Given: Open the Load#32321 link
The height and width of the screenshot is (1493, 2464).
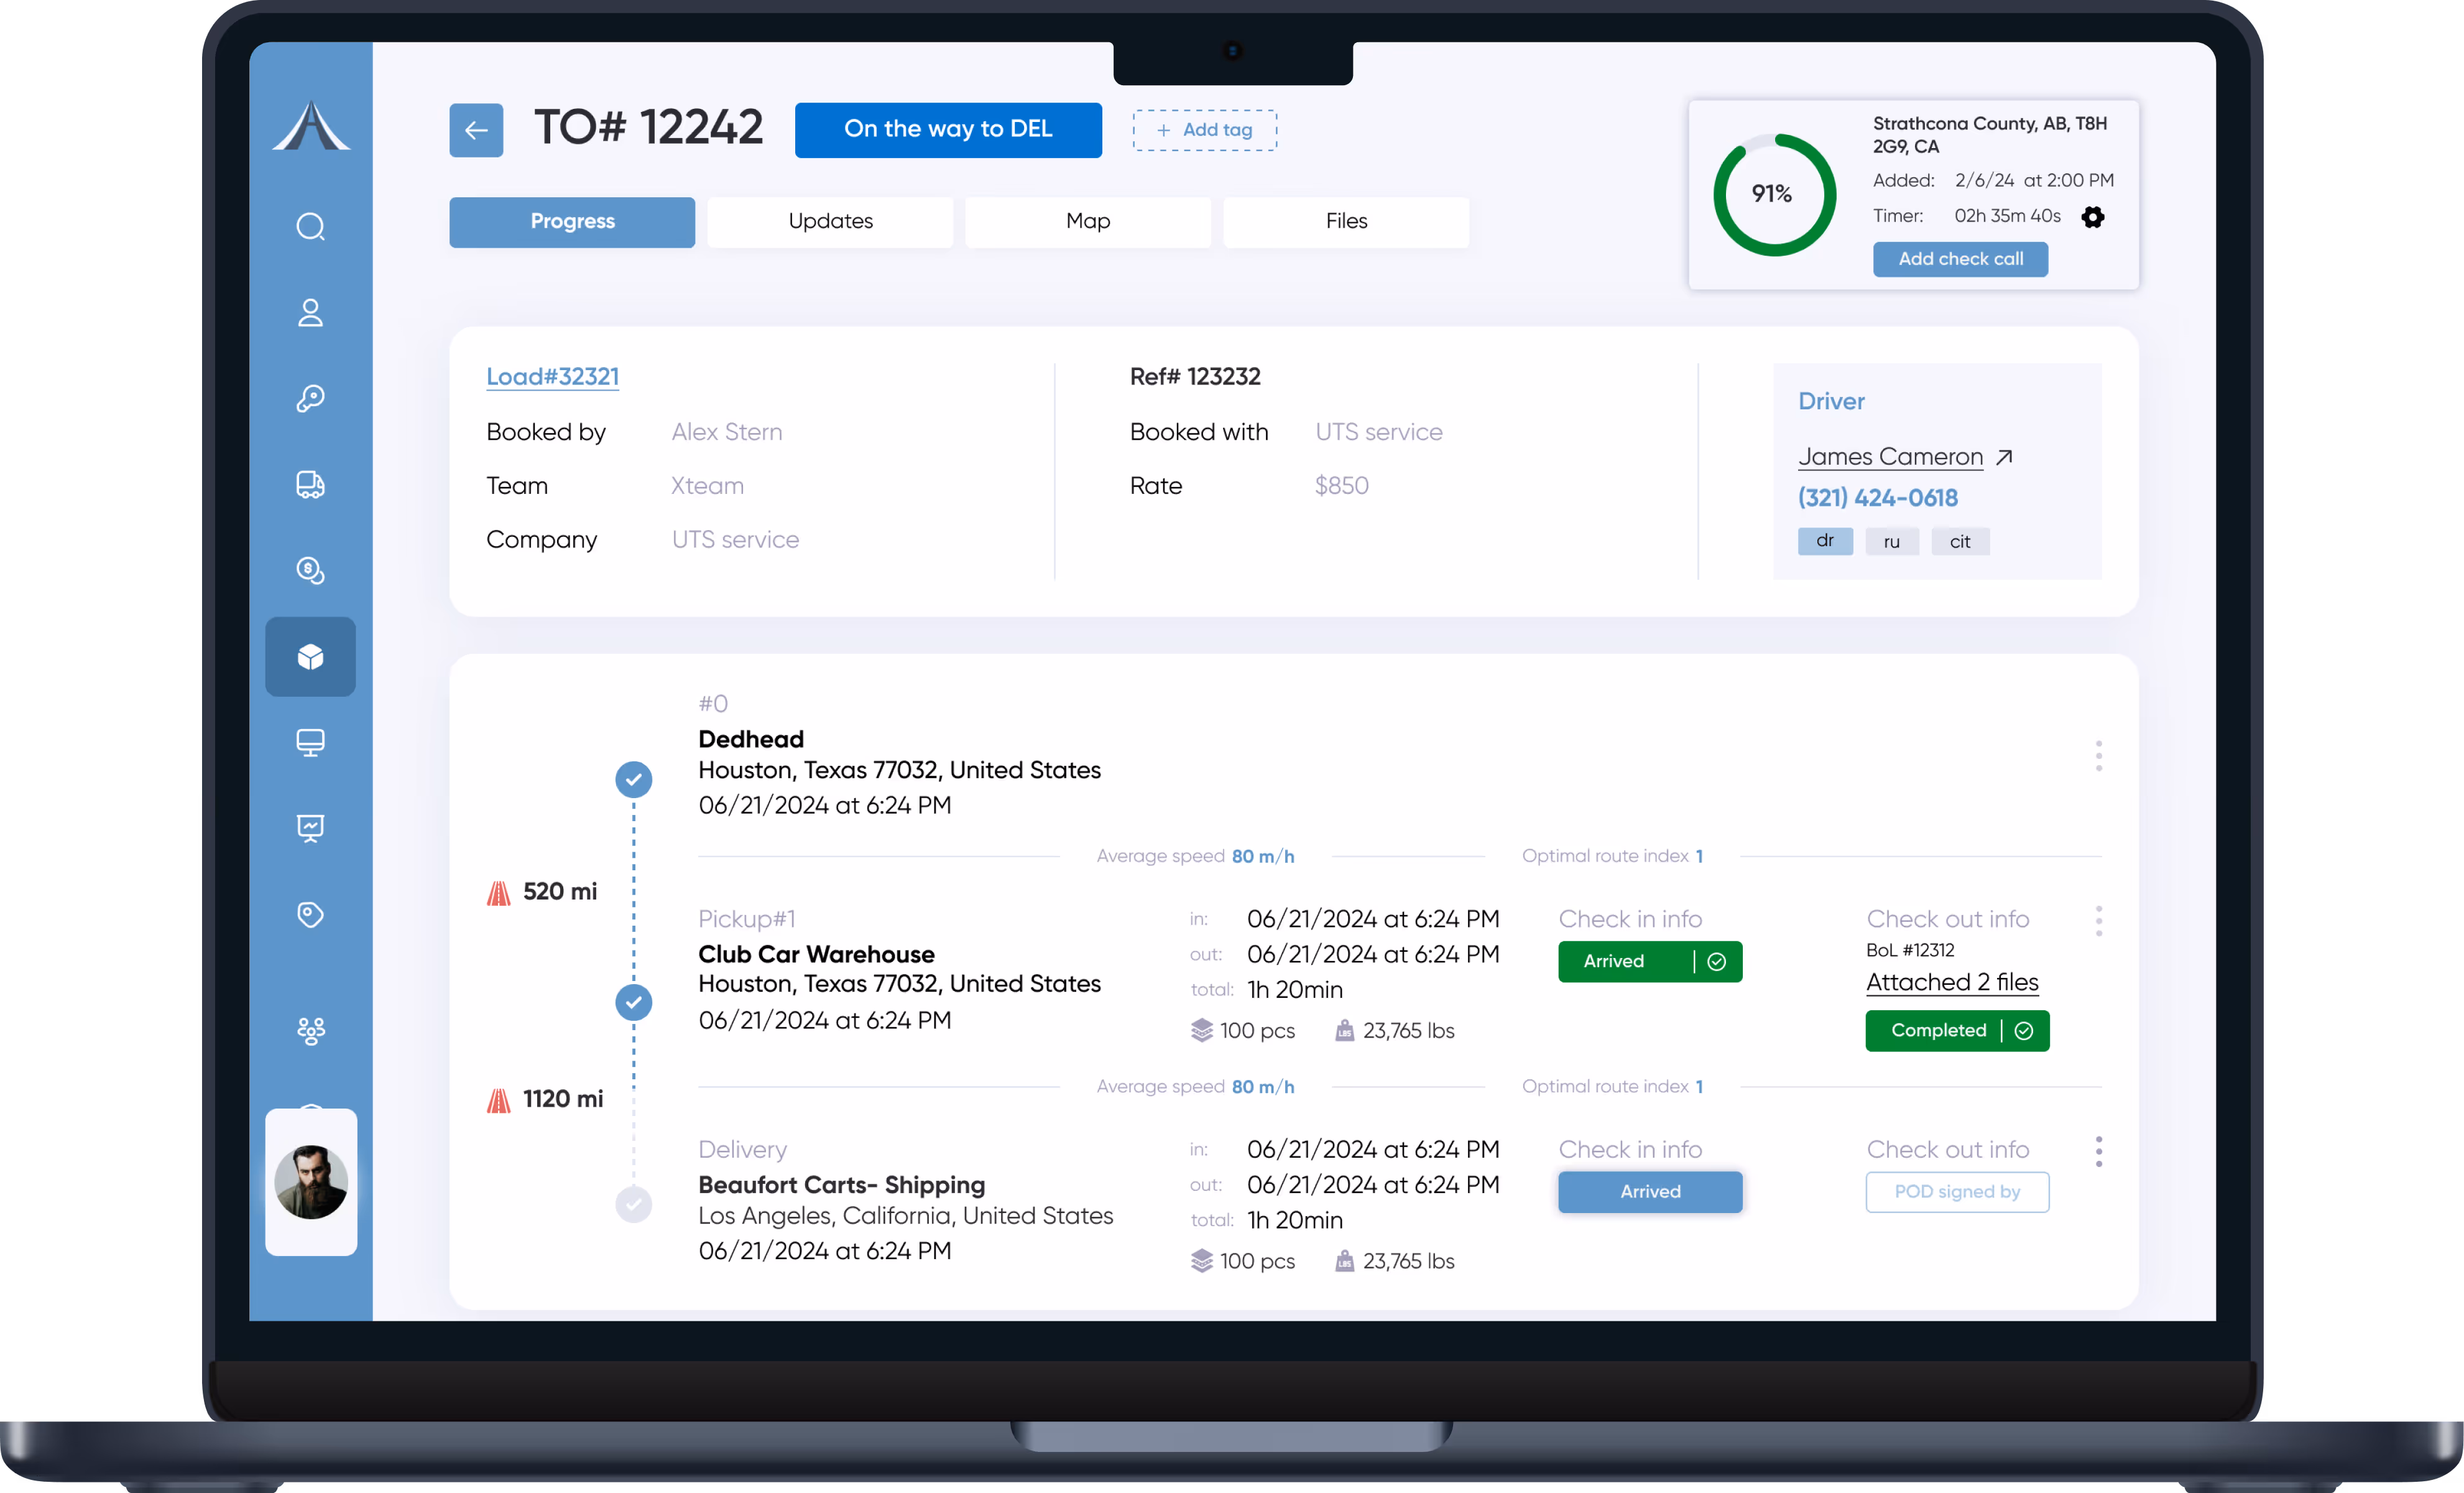Looking at the screenshot, I should pos(552,377).
